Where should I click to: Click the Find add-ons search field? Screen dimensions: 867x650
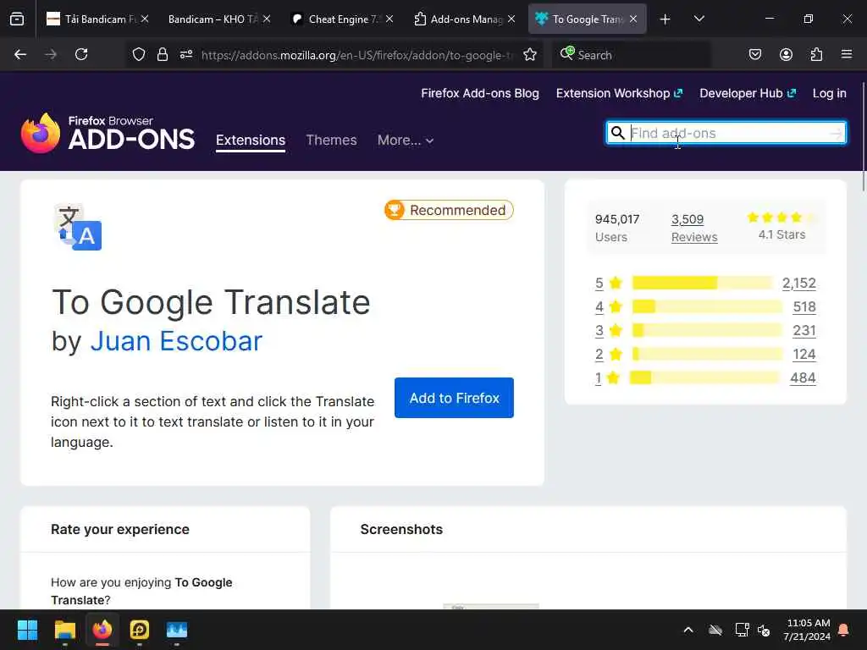[x=726, y=133]
